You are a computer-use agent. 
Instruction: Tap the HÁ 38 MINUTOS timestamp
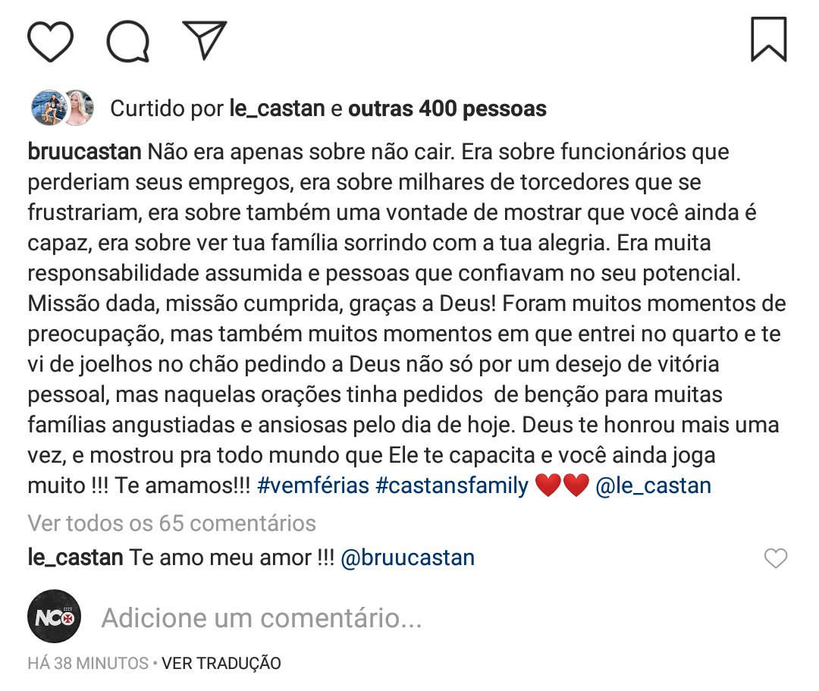click(x=88, y=663)
